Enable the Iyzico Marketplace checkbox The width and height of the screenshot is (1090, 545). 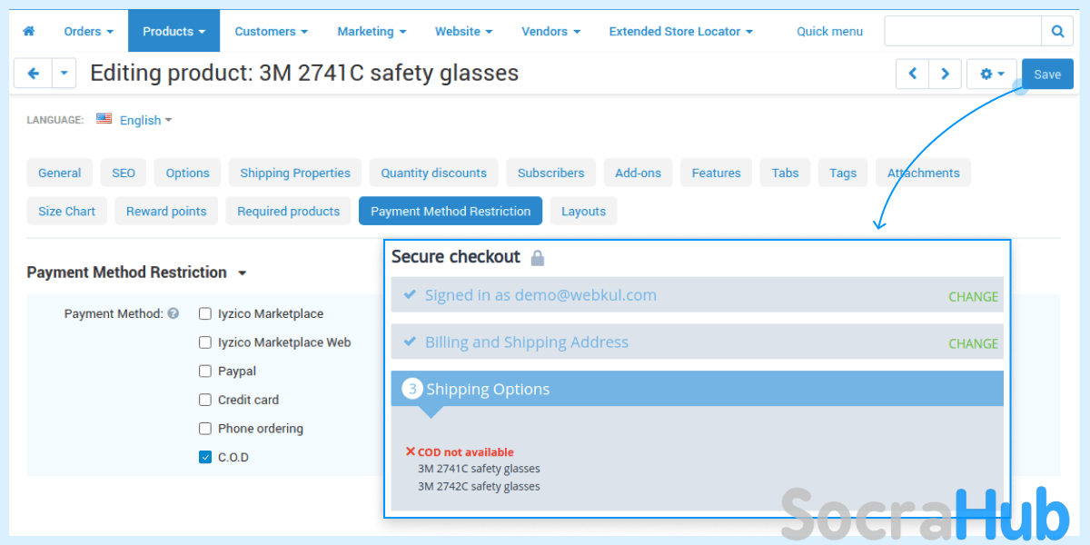point(205,314)
